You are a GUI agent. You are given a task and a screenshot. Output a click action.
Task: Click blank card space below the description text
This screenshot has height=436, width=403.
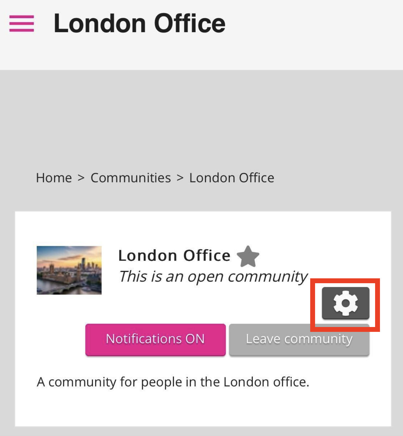pos(201,409)
